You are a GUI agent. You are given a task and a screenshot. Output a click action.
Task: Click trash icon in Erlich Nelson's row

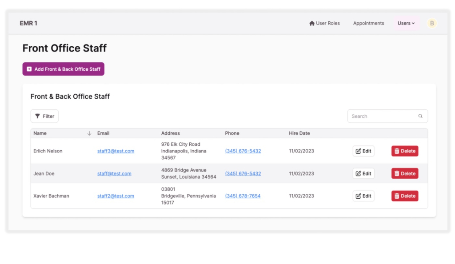click(x=397, y=151)
